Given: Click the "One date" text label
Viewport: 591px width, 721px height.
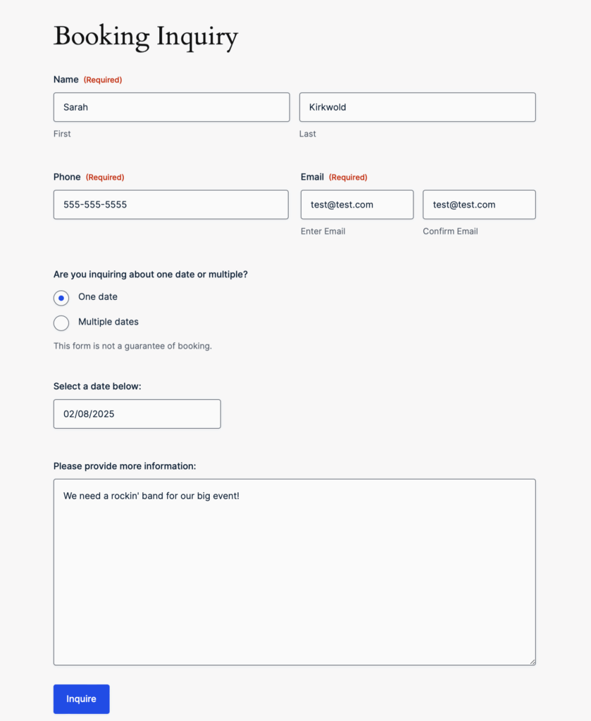Looking at the screenshot, I should 98,297.
